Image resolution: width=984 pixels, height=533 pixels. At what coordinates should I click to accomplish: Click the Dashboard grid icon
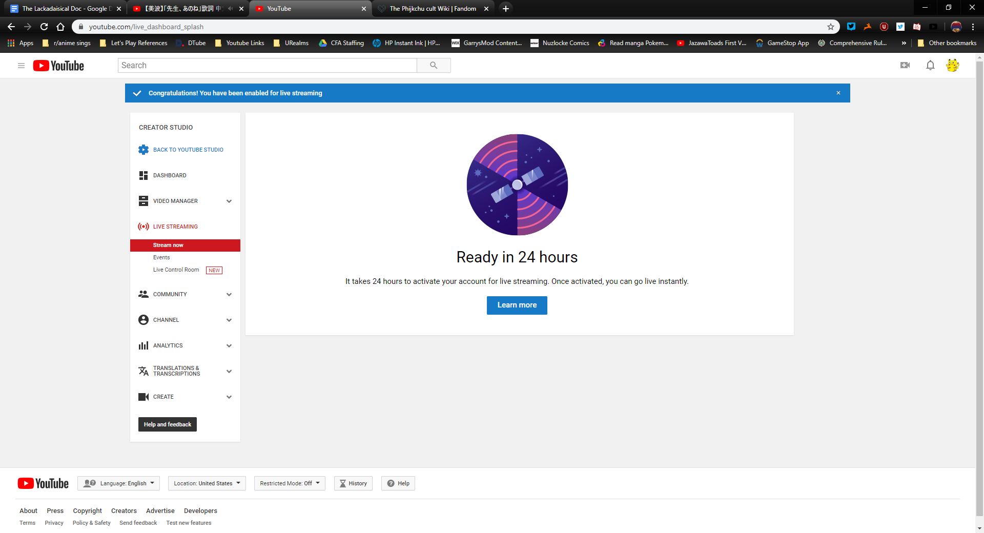[143, 175]
